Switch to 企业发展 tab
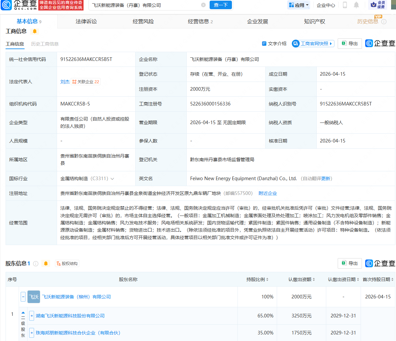 click(x=257, y=22)
